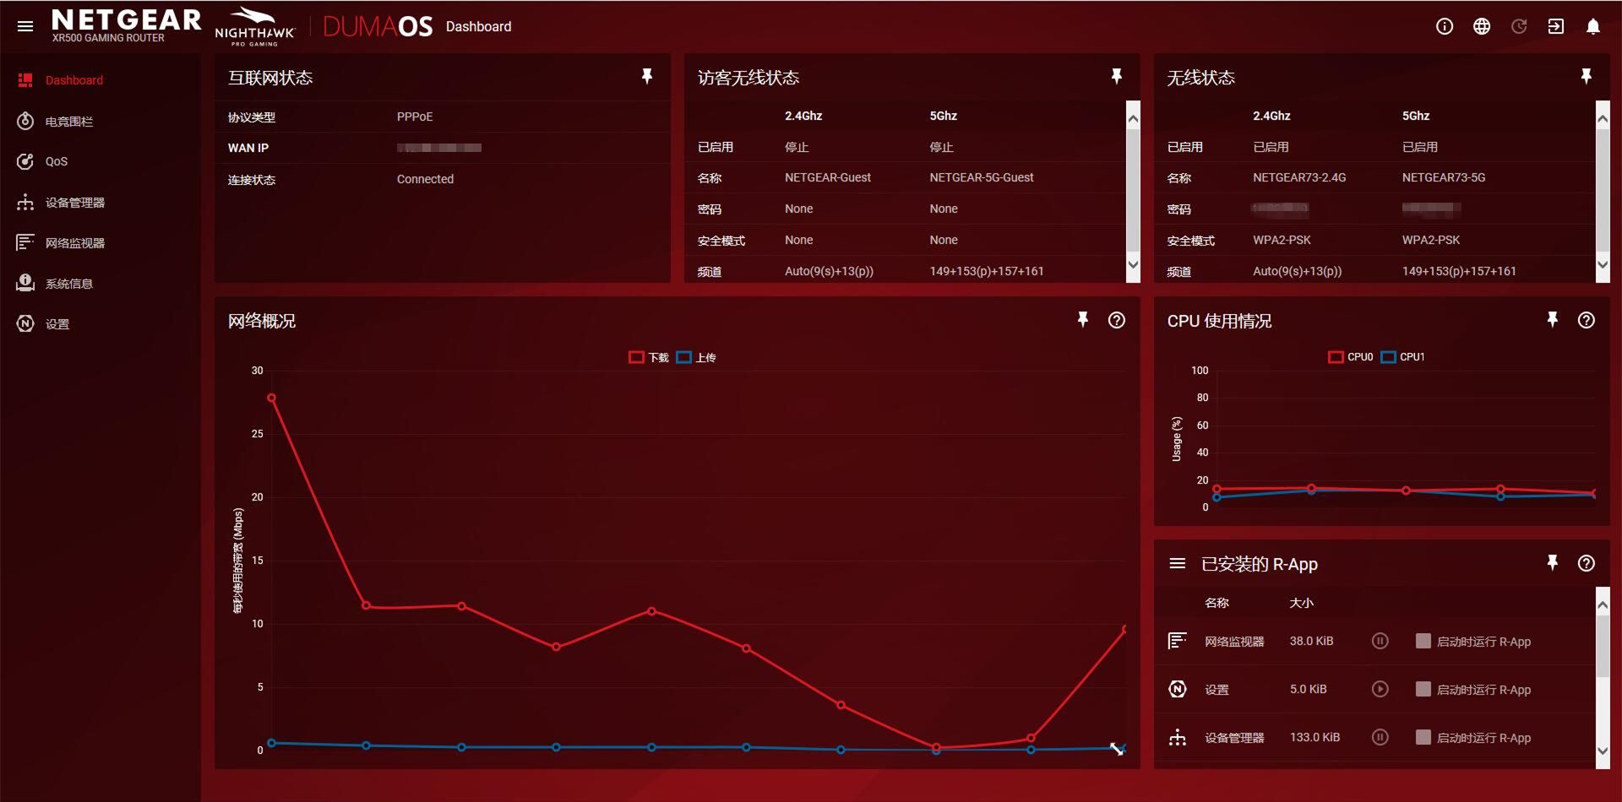The image size is (1622, 802).
Task: Enable 启动时运行 R-App for 网络监视器
Action: click(x=1423, y=641)
